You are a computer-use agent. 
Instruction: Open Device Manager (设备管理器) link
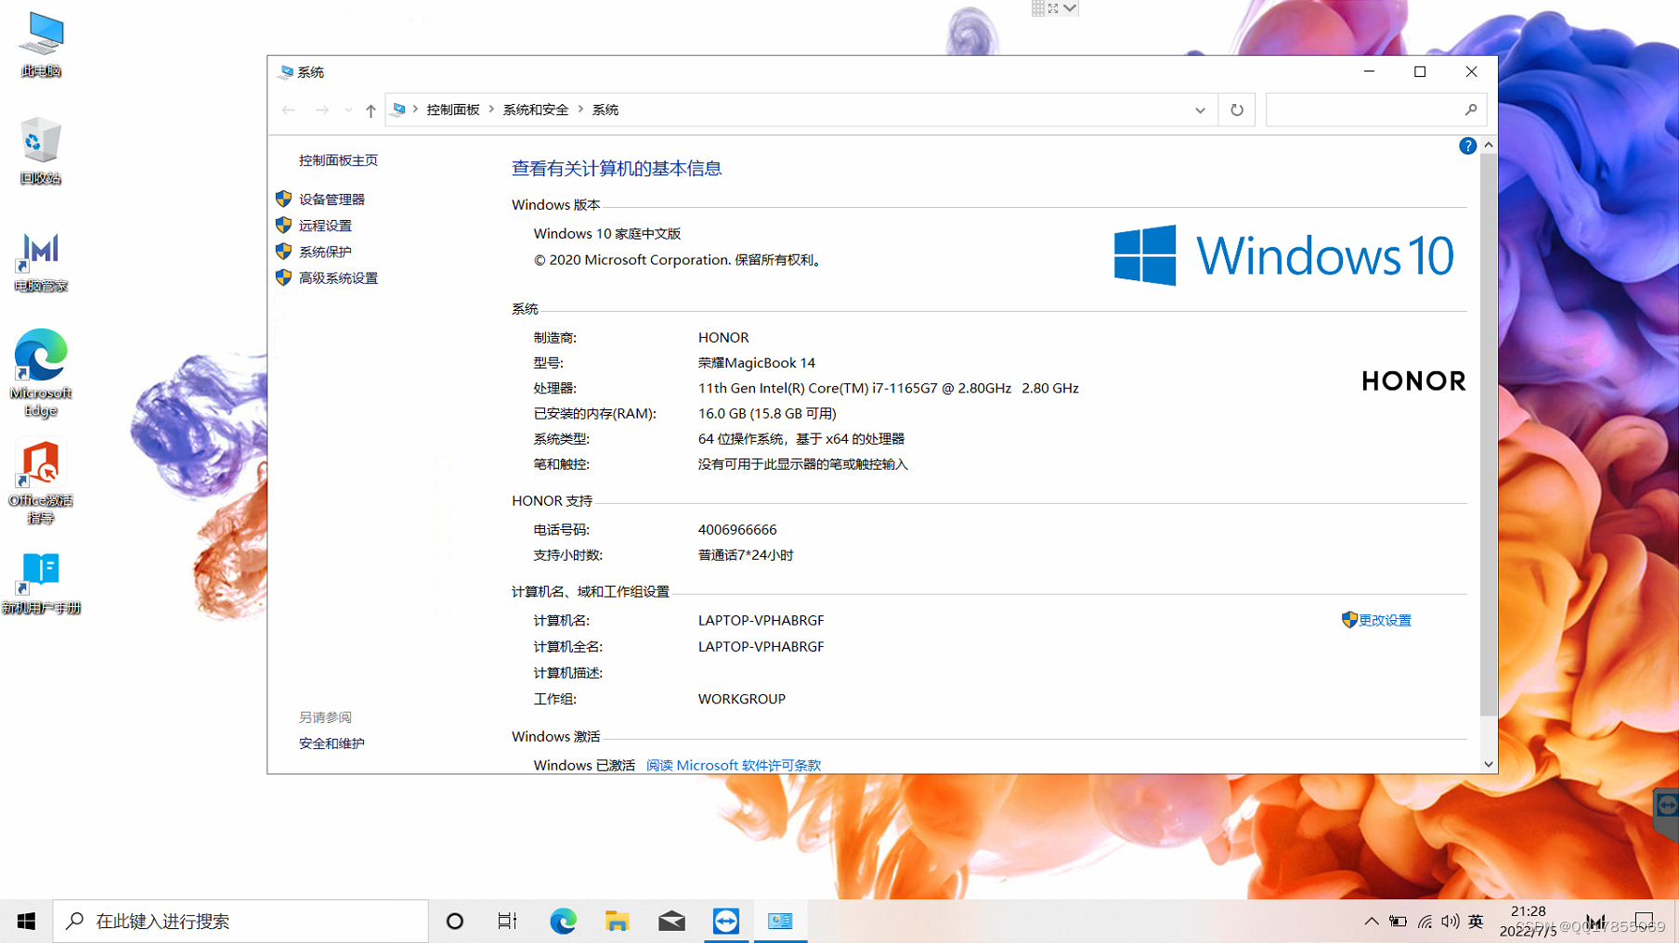pos(332,200)
